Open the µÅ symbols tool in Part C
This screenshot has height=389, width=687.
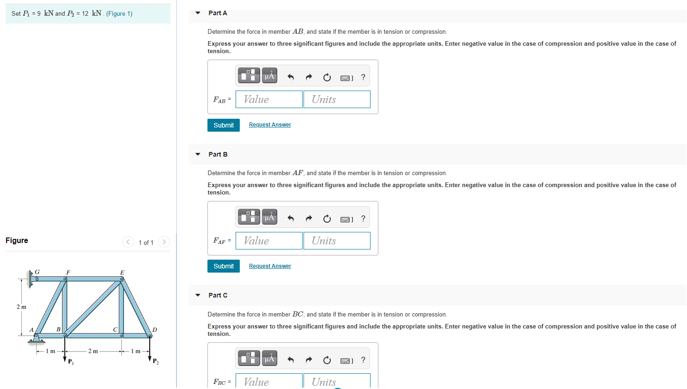click(270, 358)
